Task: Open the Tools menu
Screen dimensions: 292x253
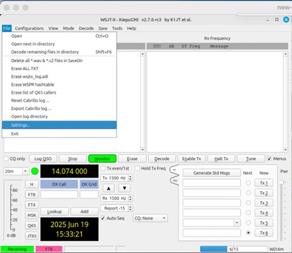Action: [117, 29]
